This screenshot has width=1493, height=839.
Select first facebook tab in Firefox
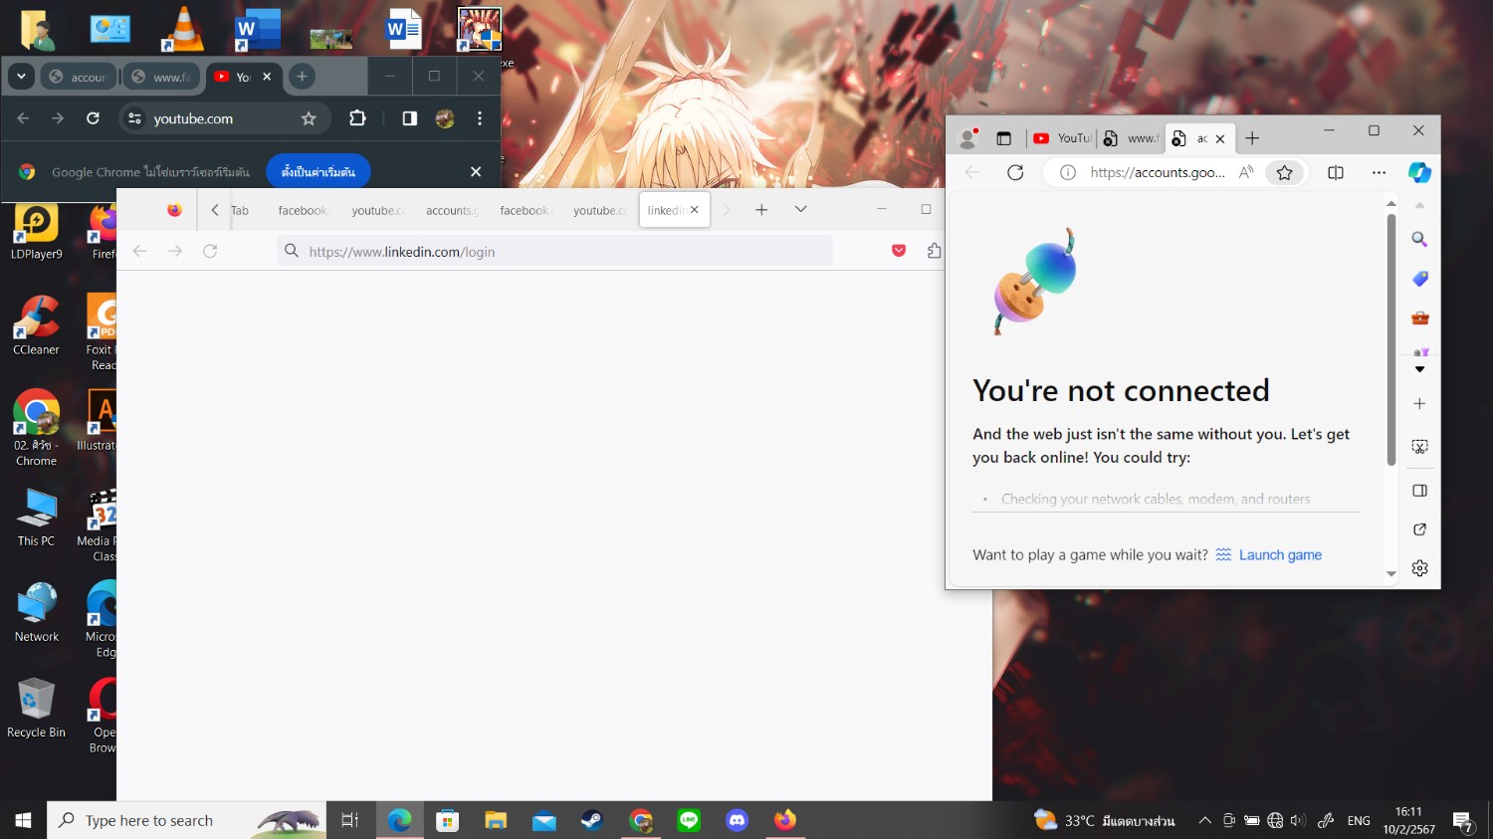tap(304, 210)
